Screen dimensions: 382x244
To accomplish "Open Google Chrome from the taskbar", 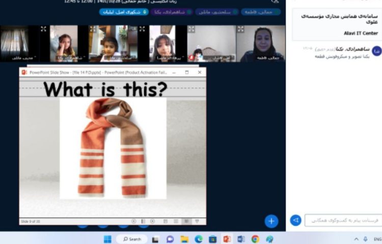I will coord(255,239).
